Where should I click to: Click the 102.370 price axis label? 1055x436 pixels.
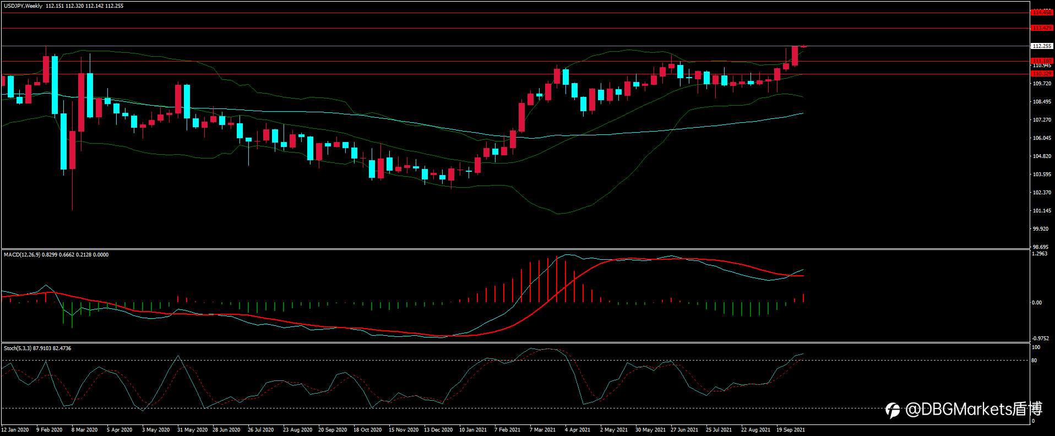(1042, 193)
